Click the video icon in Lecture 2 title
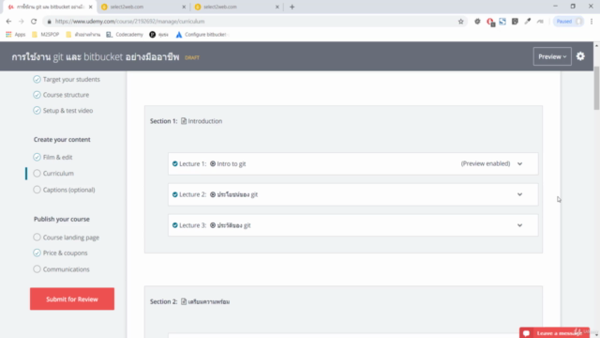Viewport: 600px width, 338px height. click(x=213, y=194)
